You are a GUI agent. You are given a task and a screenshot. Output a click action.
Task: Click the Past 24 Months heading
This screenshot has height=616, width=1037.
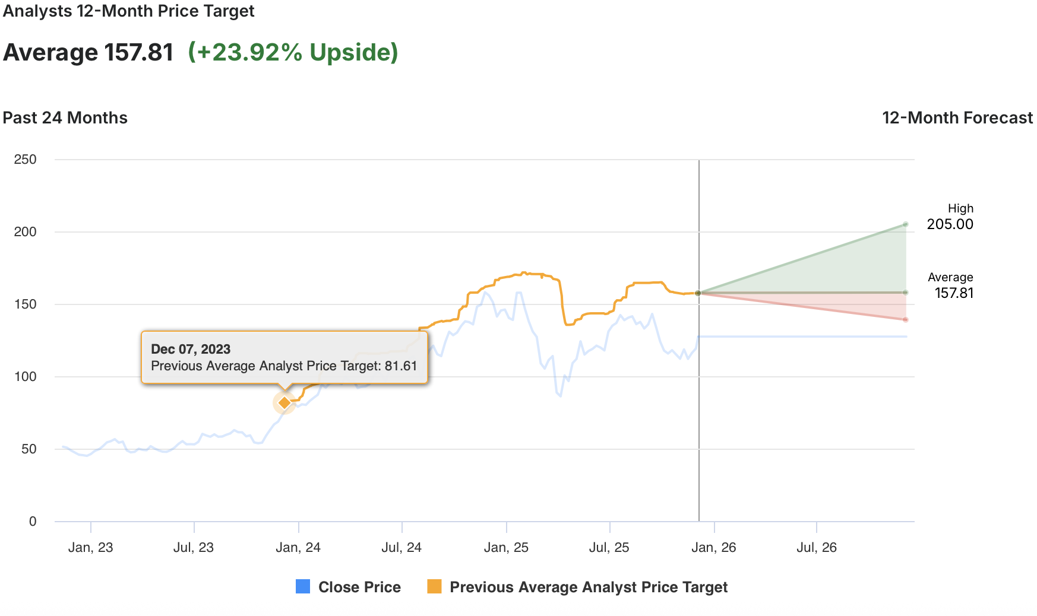pos(65,118)
